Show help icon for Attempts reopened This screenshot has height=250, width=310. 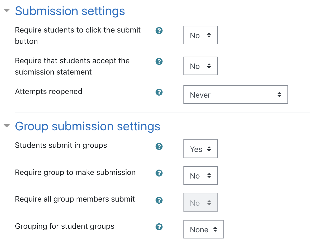click(159, 92)
